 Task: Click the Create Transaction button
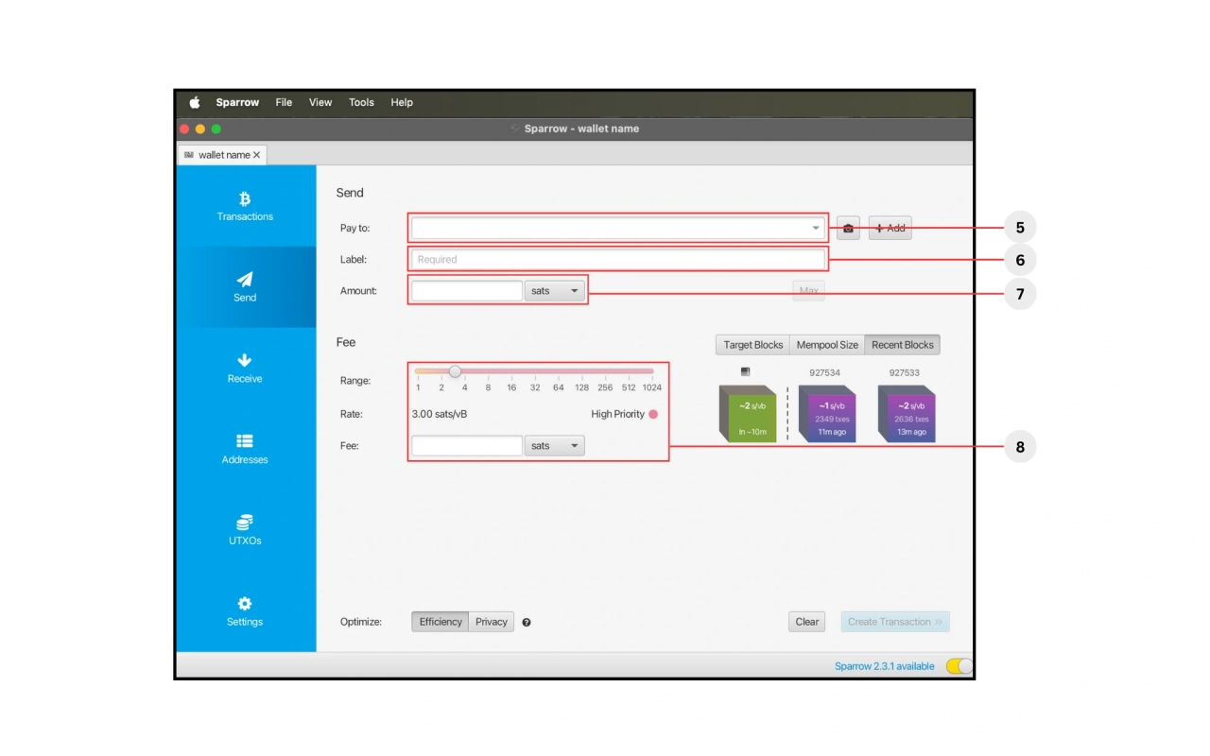895,622
